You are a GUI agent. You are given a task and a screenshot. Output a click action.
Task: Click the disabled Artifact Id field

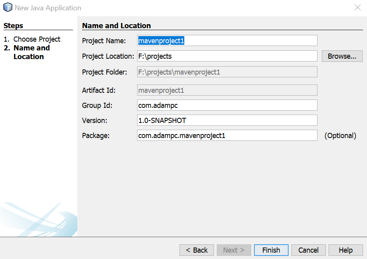coord(227,90)
